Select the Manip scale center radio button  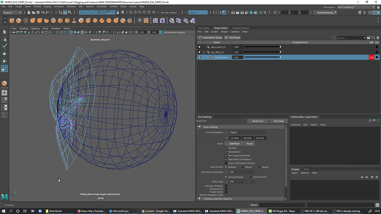coord(259,167)
